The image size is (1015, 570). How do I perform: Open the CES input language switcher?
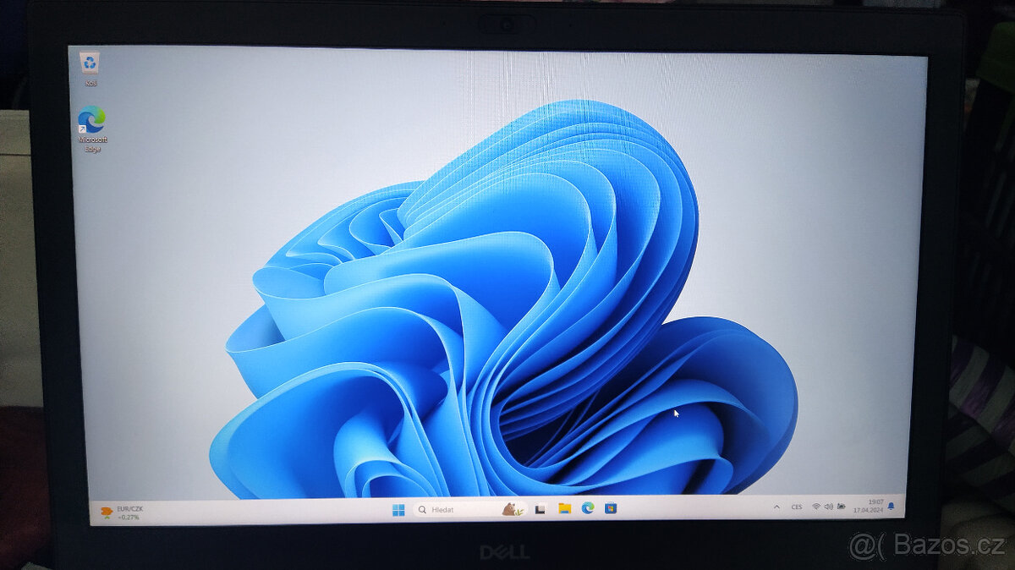point(797,507)
